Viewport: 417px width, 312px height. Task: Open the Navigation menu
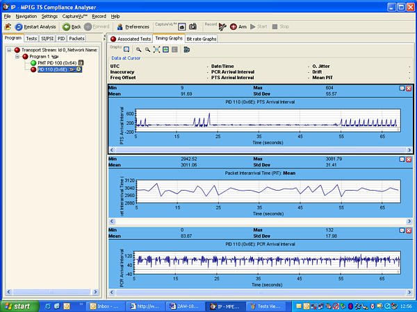(26, 16)
